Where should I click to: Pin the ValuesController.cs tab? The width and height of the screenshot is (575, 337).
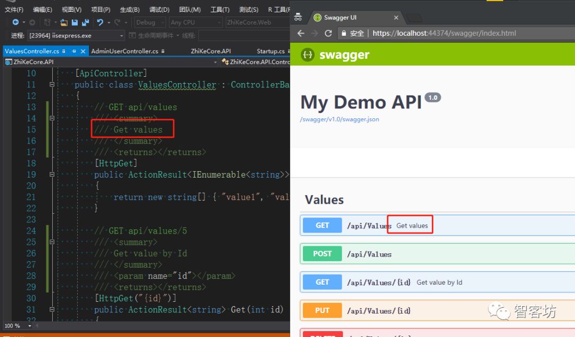pos(73,51)
